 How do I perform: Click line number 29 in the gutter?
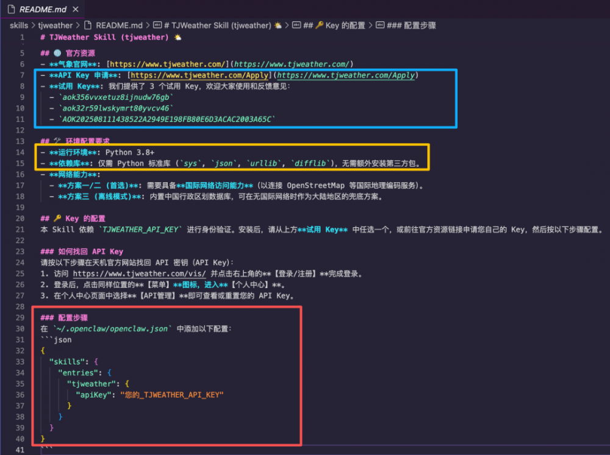[x=21, y=318]
